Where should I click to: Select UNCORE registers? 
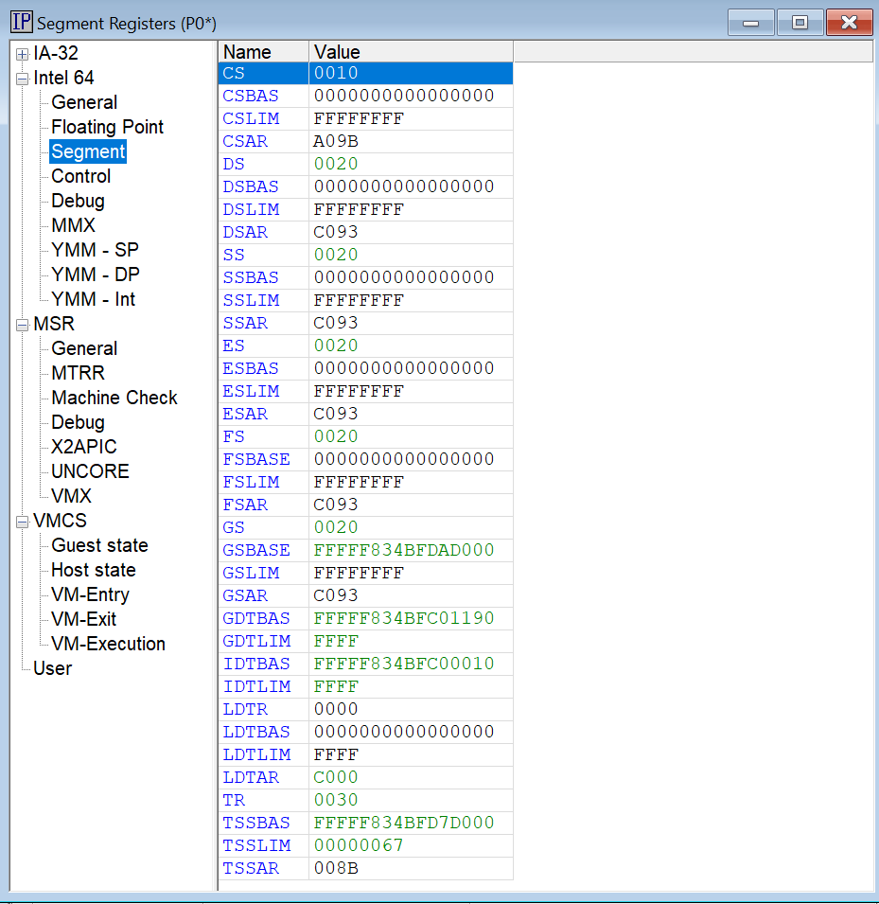pyautogui.click(x=90, y=471)
